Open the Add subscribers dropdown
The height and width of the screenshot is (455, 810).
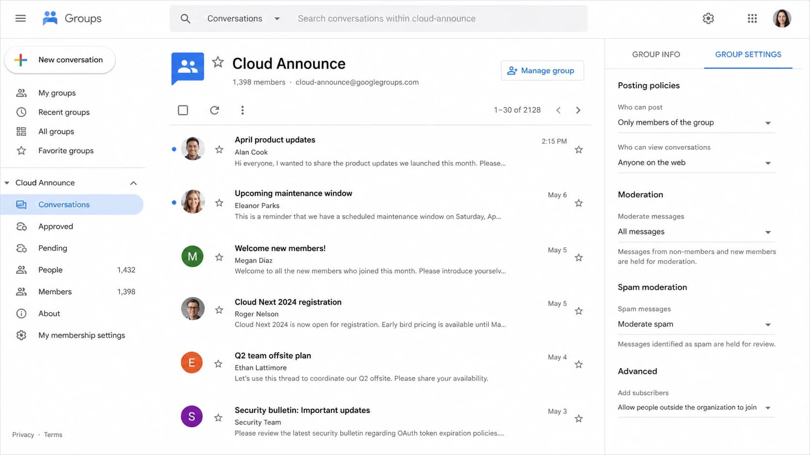(696, 408)
